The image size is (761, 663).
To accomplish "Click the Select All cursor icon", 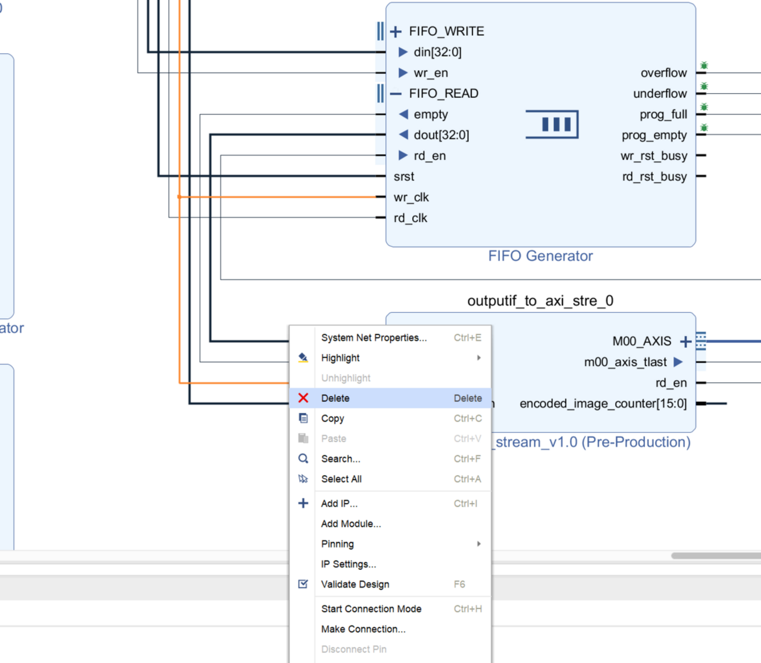I will (303, 479).
